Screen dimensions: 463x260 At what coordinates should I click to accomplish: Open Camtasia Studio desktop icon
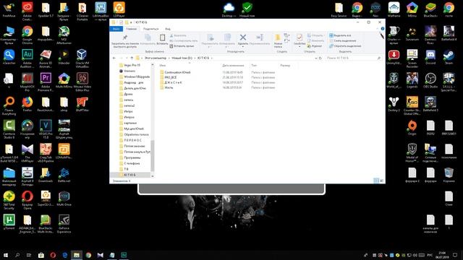9,129
